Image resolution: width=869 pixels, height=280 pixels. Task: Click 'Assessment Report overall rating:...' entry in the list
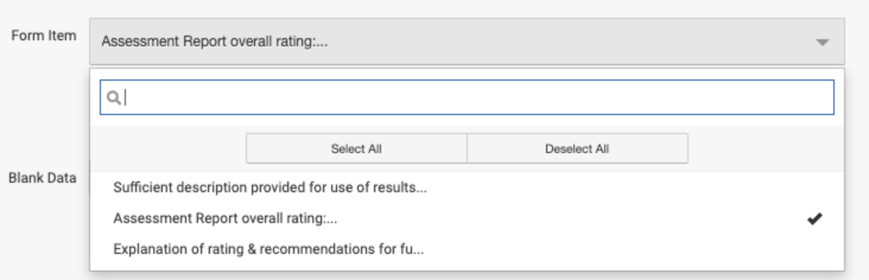[226, 218]
